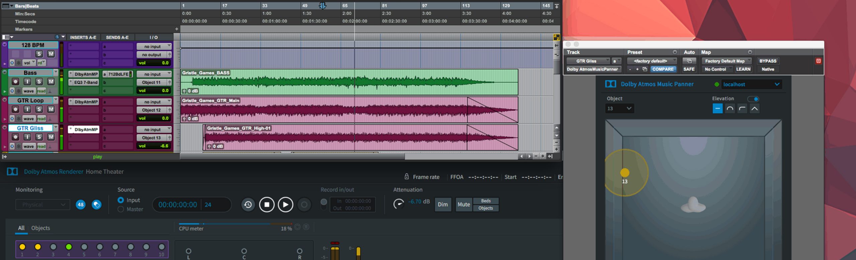Click the playback cursor marker in ruler

coord(322,6)
